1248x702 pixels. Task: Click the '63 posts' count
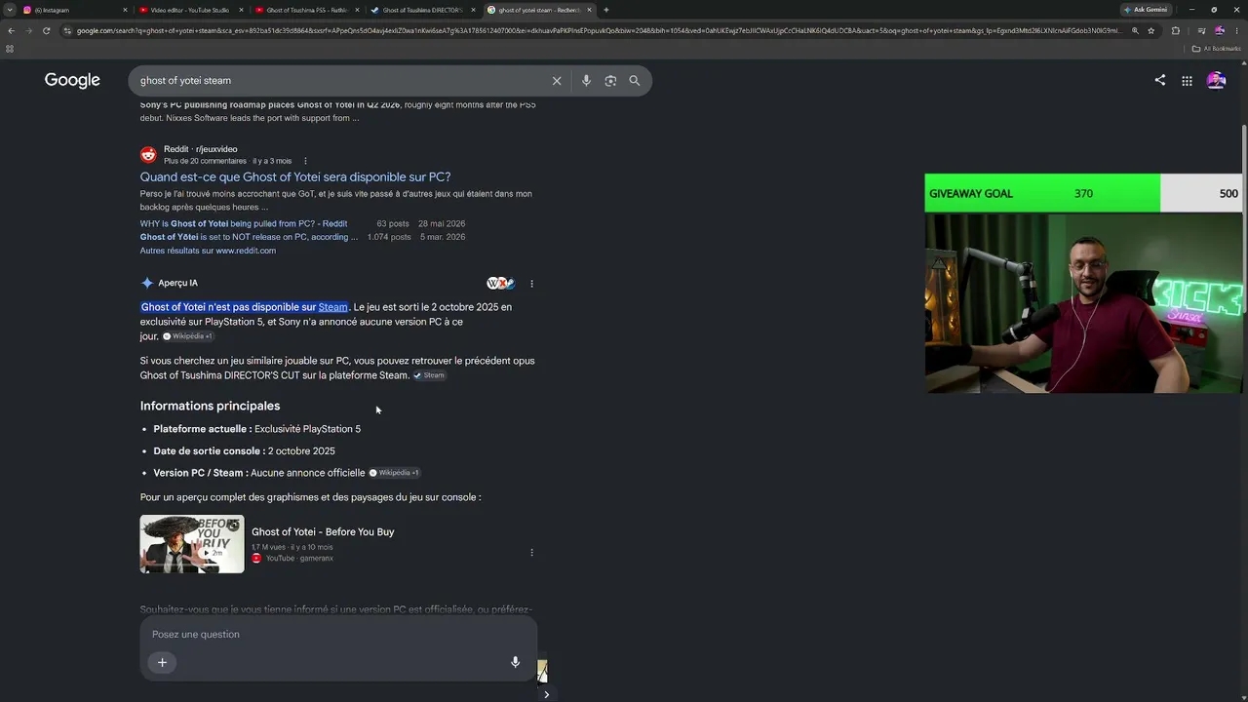point(393,223)
